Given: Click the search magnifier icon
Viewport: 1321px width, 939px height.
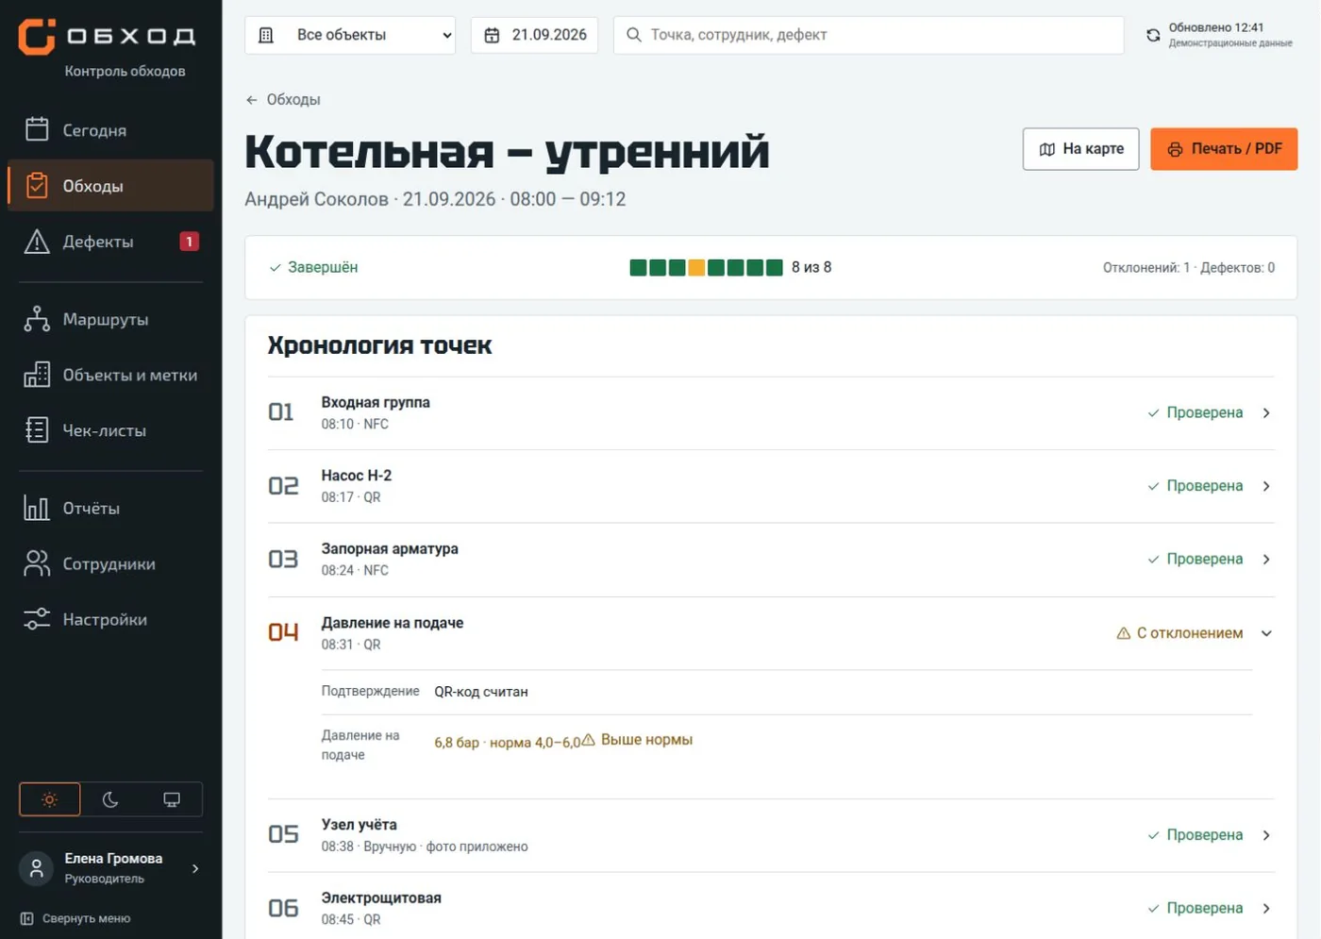Looking at the screenshot, I should pos(634,35).
